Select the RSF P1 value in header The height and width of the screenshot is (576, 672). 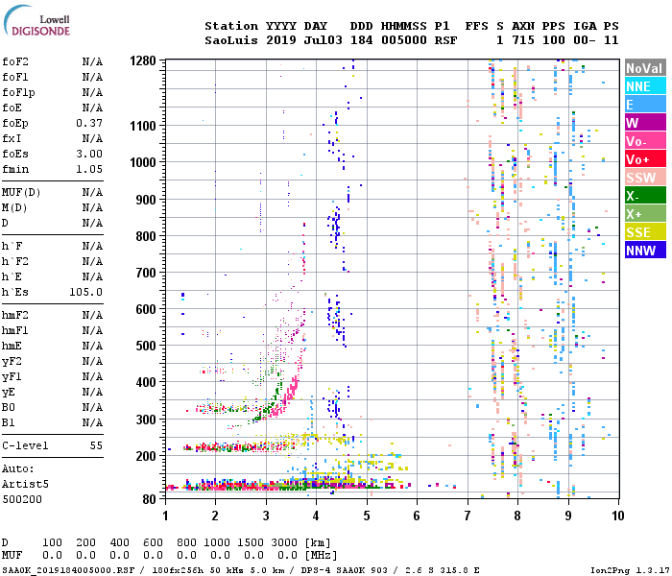coord(445,40)
